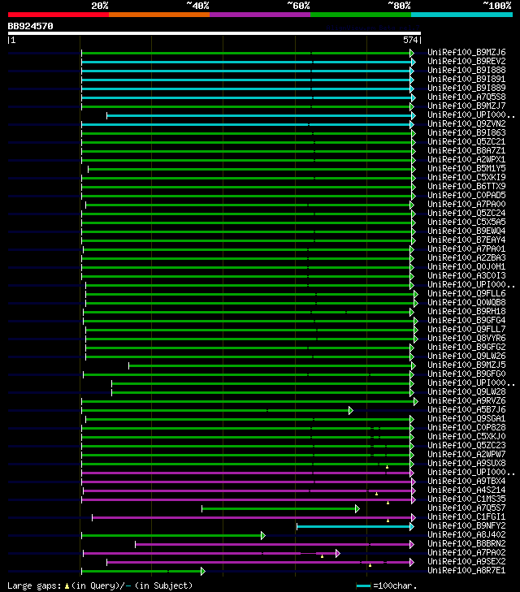Click the arrowhead ending the A8J402 alignment
This screenshot has width=520, height=592.
coord(262,535)
